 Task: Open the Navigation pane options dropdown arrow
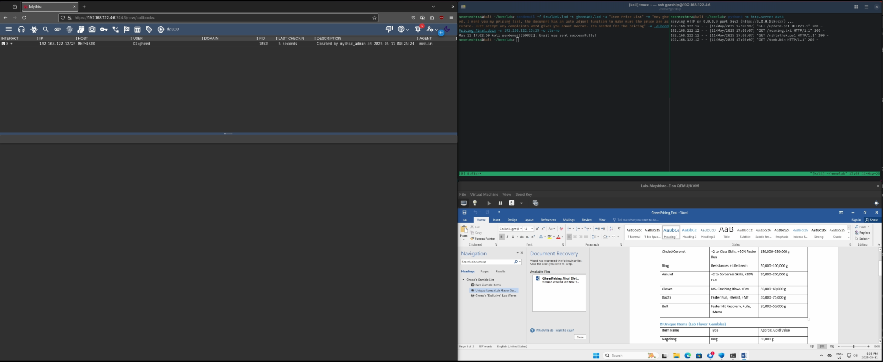tap(517, 253)
